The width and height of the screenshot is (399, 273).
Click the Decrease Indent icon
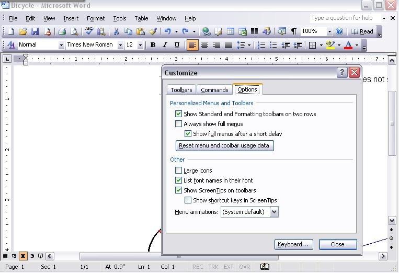286,45
